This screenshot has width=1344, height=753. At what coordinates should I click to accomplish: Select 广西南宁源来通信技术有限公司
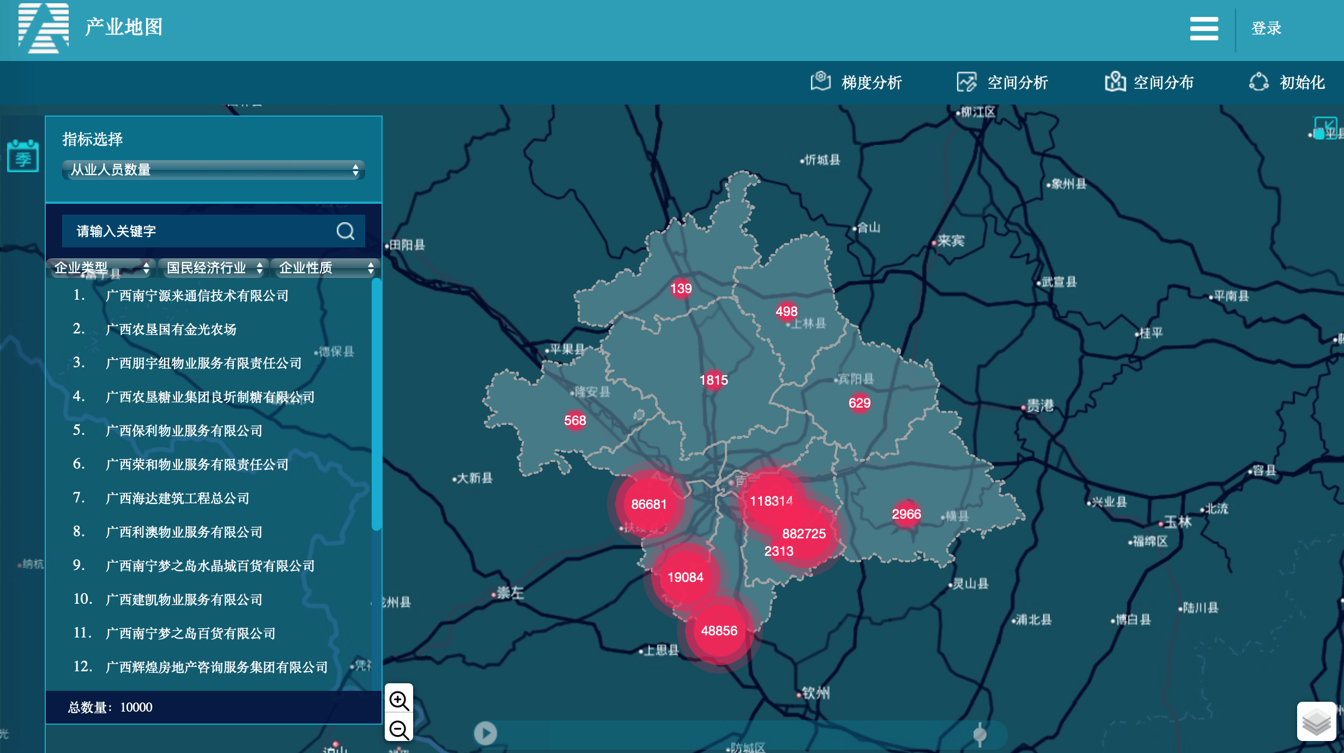197,295
